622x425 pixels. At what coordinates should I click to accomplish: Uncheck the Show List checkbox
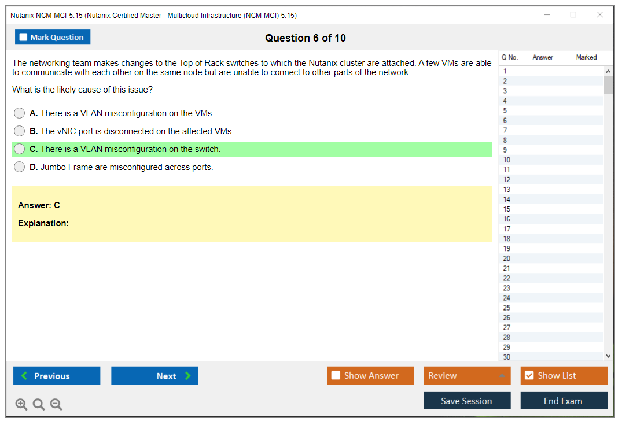(529, 376)
